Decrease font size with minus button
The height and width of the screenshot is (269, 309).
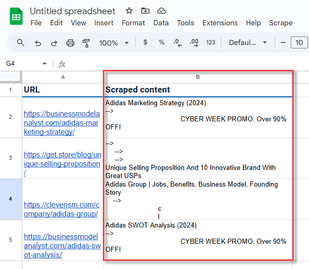(x=283, y=42)
